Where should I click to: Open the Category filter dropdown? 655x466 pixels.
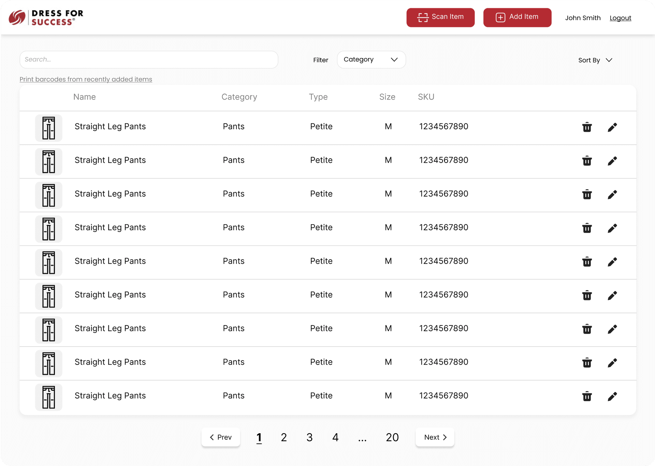tap(371, 60)
